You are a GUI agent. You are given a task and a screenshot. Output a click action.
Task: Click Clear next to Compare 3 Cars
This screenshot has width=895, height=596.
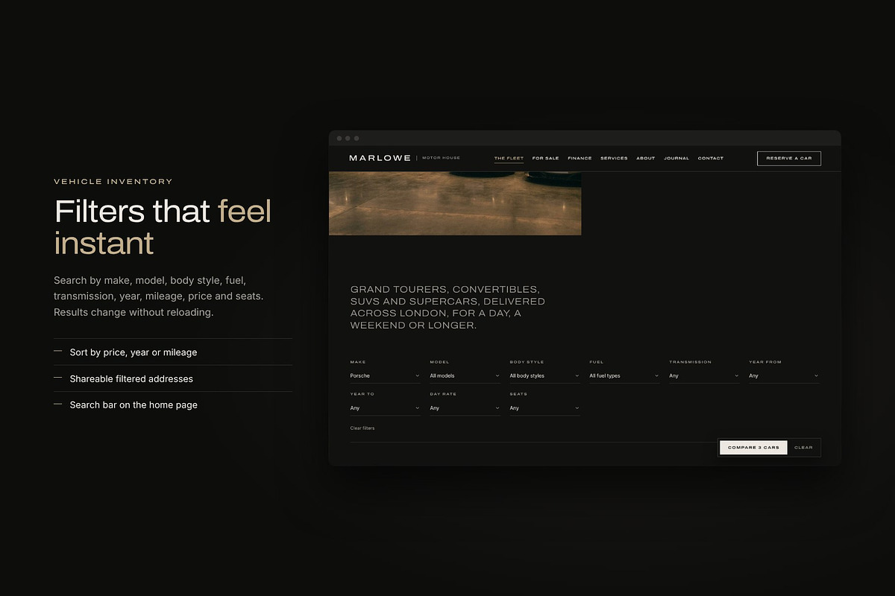click(803, 448)
